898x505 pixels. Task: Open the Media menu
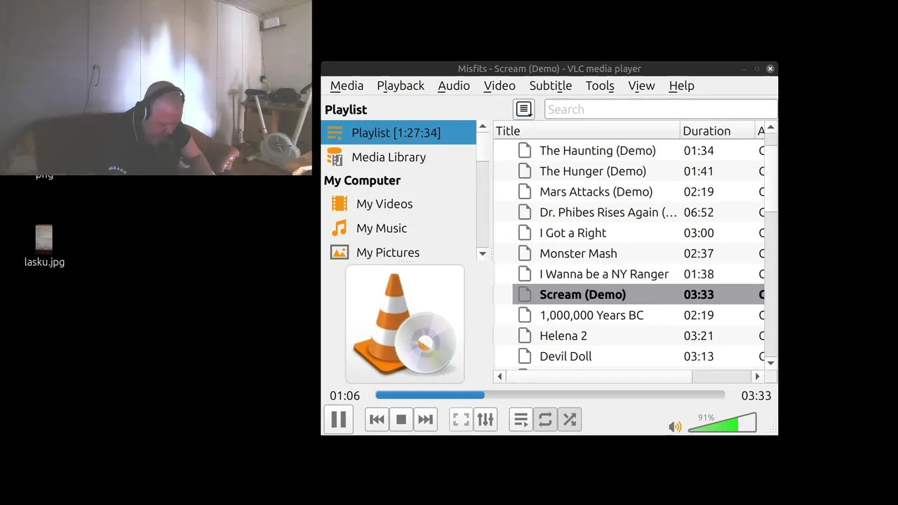(x=347, y=86)
